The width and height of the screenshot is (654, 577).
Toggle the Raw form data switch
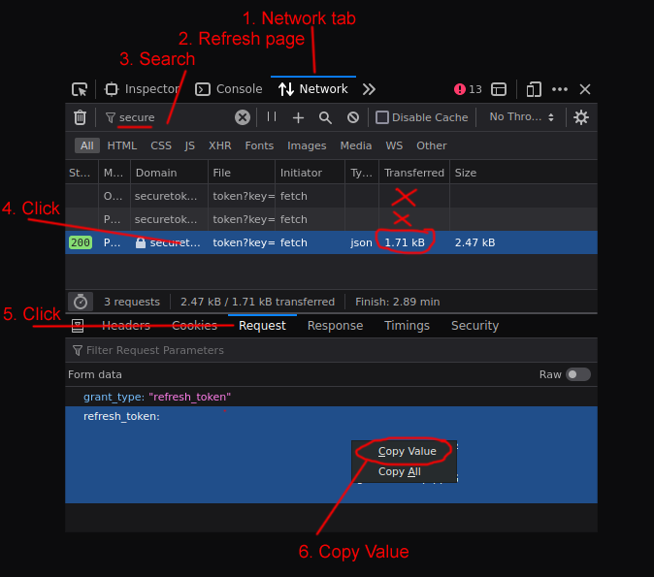coord(578,374)
